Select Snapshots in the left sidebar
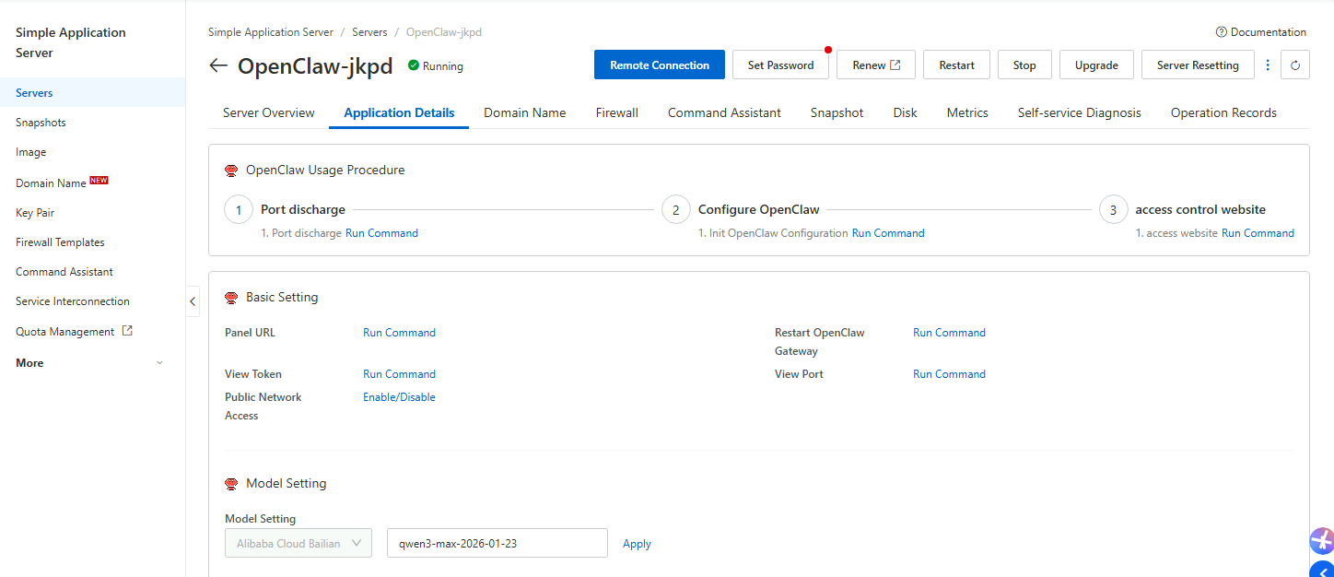 (41, 123)
